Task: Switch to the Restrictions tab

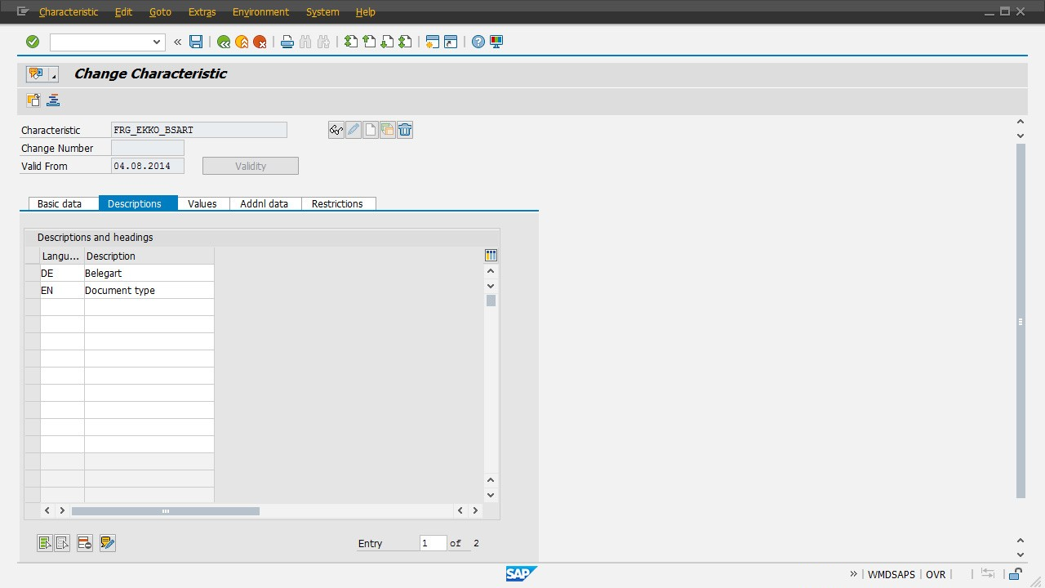Action: [337, 203]
